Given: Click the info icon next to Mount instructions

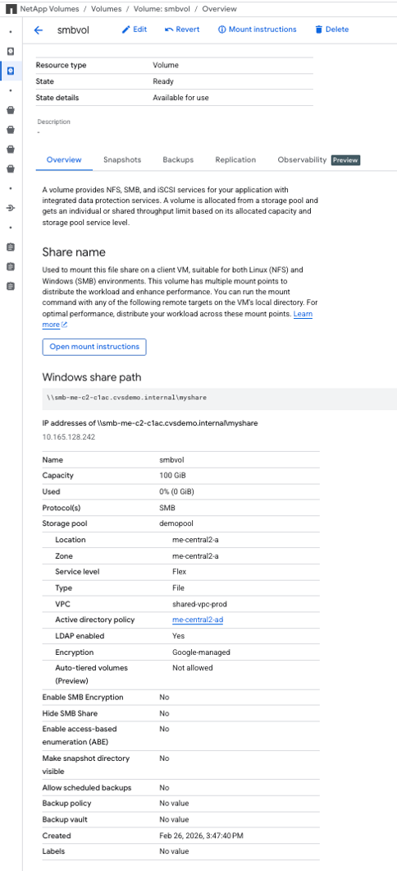Looking at the screenshot, I should point(222,30).
